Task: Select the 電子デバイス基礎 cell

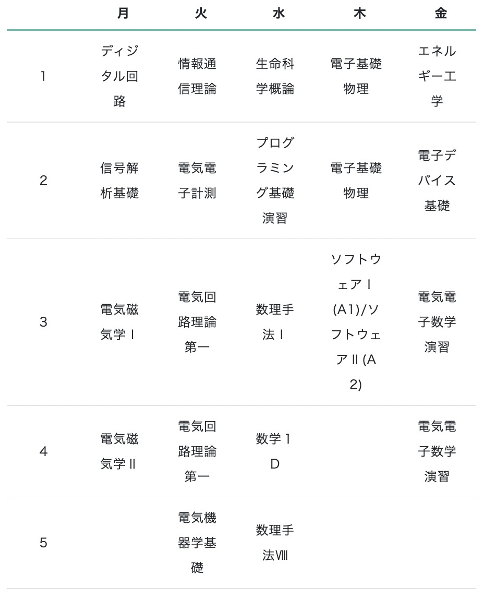Action: pos(437,181)
